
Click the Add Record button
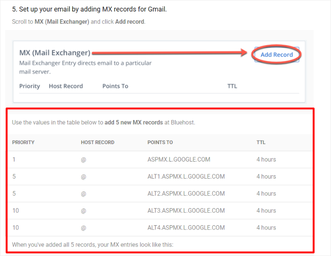(276, 55)
